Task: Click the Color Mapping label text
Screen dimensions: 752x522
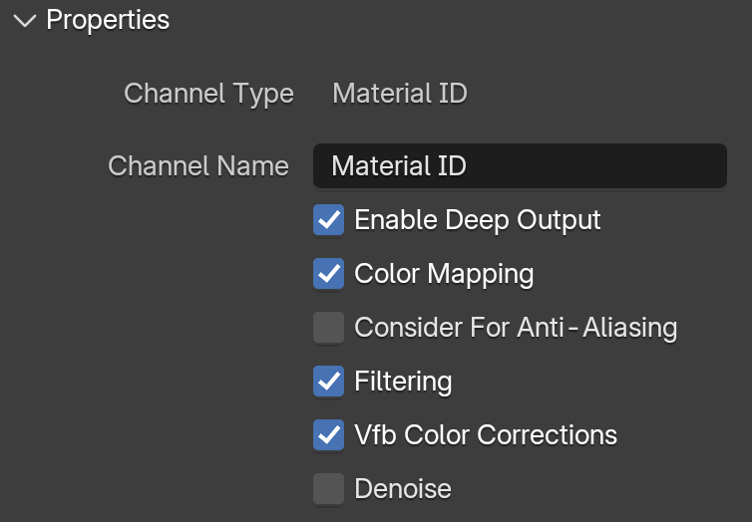Action: 444,275
